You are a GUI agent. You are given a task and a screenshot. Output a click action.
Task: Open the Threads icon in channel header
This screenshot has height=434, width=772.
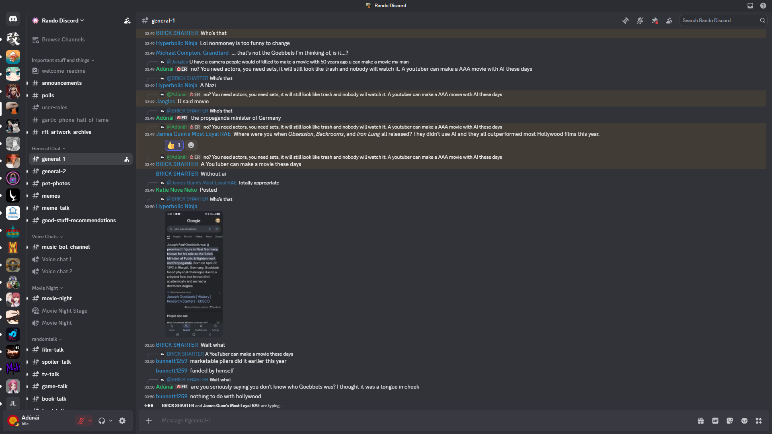[x=625, y=20]
